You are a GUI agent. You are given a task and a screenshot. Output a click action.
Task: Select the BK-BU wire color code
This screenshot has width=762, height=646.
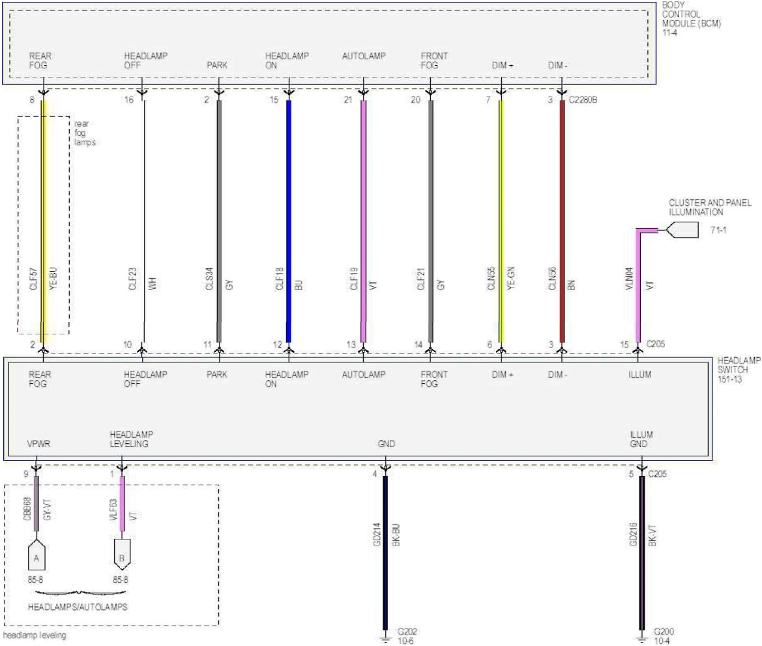pos(396,535)
